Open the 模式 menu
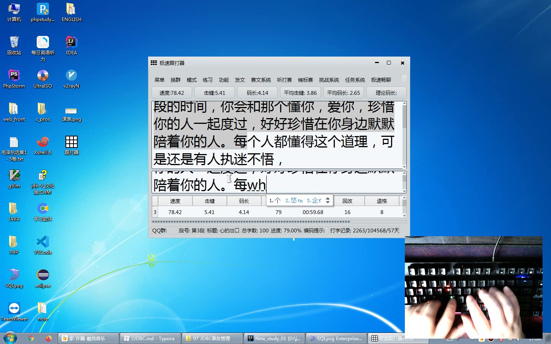The height and width of the screenshot is (344, 551). coord(192,80)
